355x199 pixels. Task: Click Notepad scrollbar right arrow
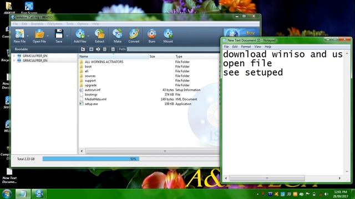[339, 178]
